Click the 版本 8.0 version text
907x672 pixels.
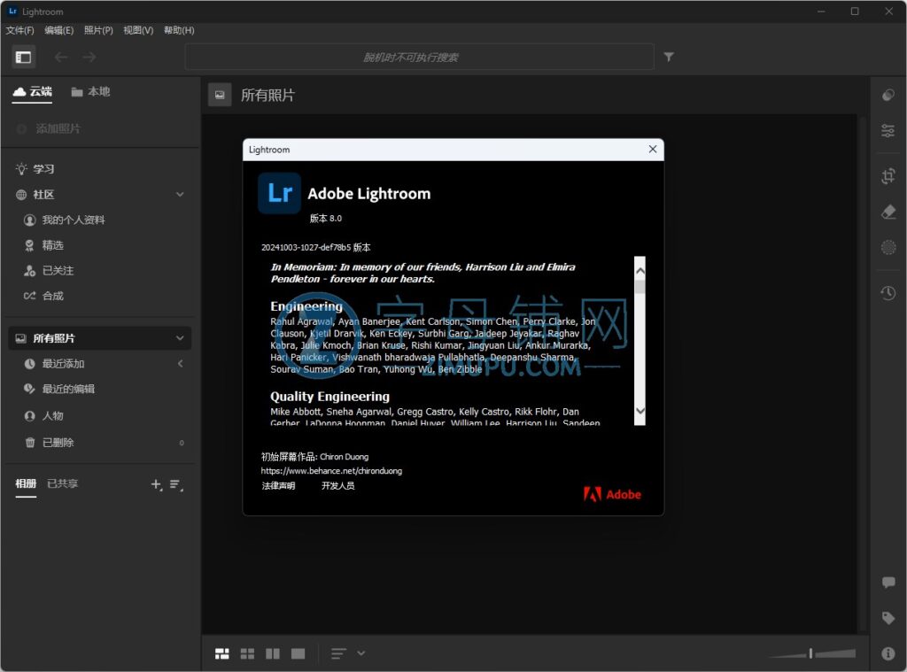(326, 218)
